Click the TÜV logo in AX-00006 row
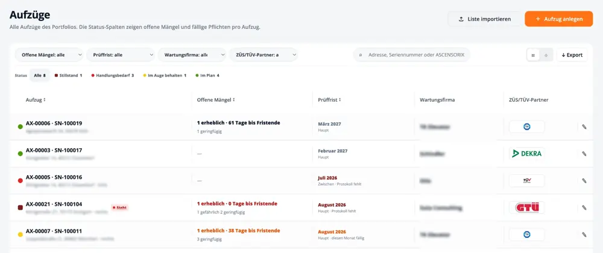The width and height of the screenshot is (603, 253). pyautogui.click(x=527, y=126)
